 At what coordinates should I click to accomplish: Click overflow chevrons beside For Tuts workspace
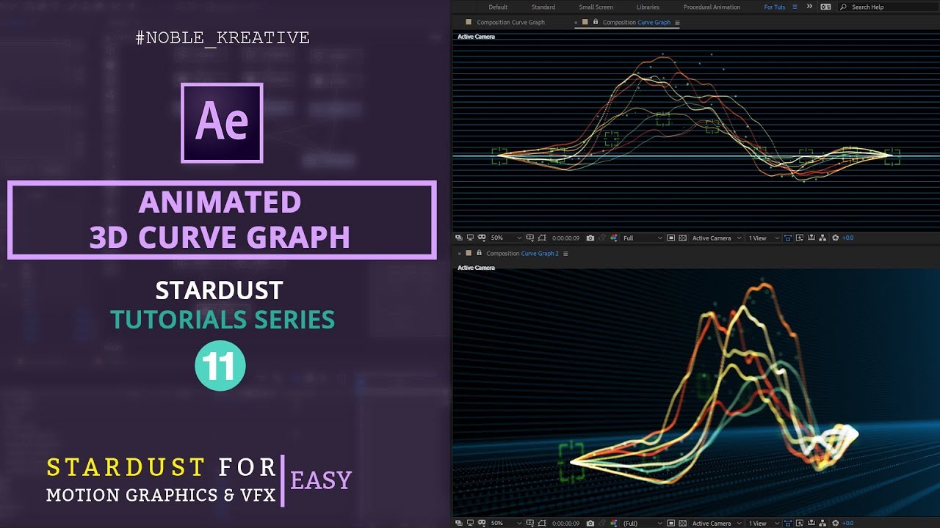click(809, 7)
